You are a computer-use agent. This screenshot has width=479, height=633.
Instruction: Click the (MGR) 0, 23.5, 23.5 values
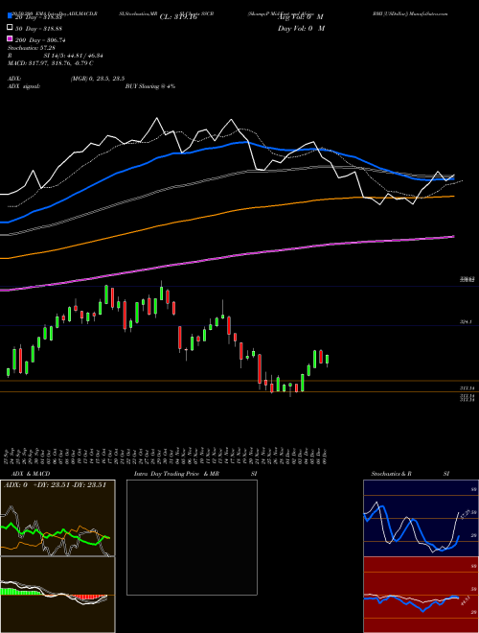98,79
